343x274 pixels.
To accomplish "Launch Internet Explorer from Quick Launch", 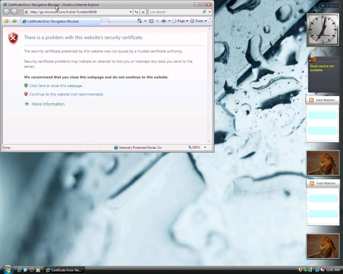I will [20, 270].
